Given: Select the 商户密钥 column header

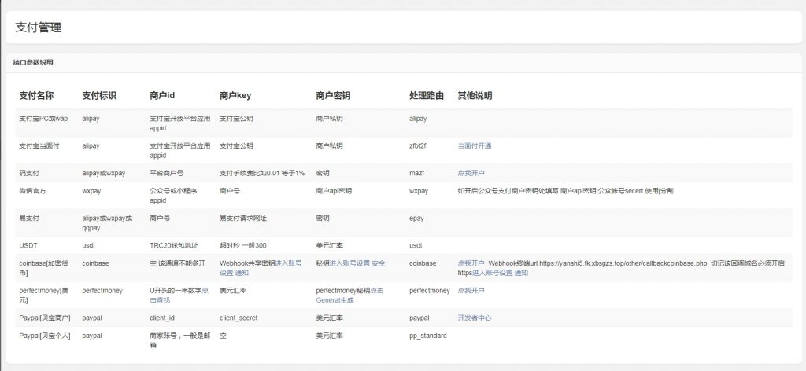Looking at the screenshot, I should click(x=334, y=95).
